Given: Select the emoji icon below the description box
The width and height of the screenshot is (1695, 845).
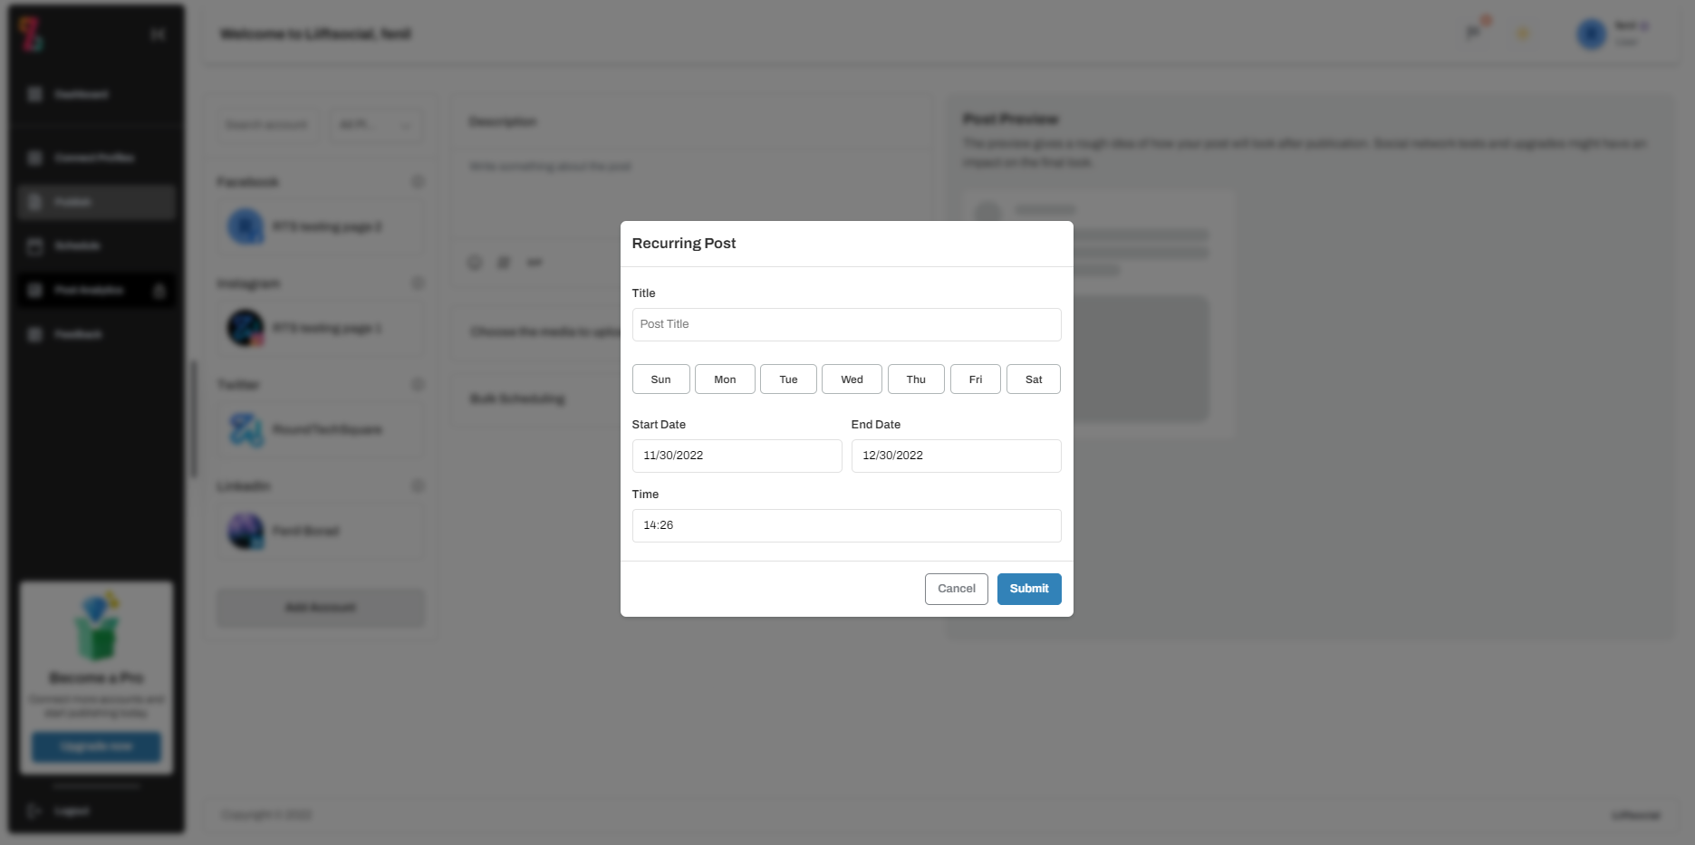Looking at the screenshot, I should (x=475, y=263).
